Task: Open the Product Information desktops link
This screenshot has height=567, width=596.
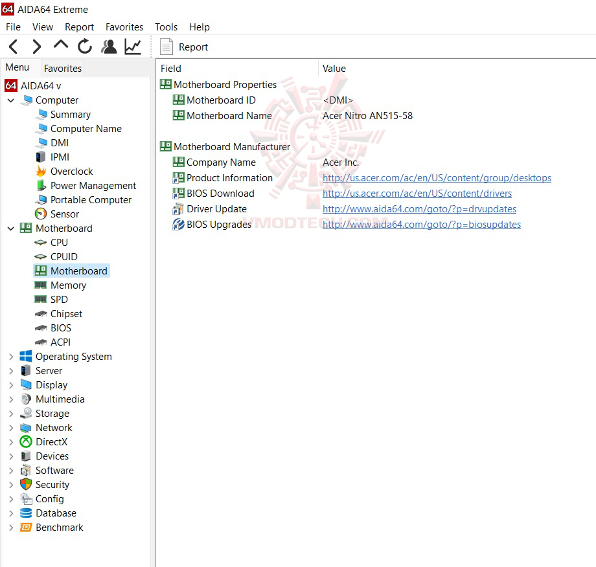Action: (437, 178)
